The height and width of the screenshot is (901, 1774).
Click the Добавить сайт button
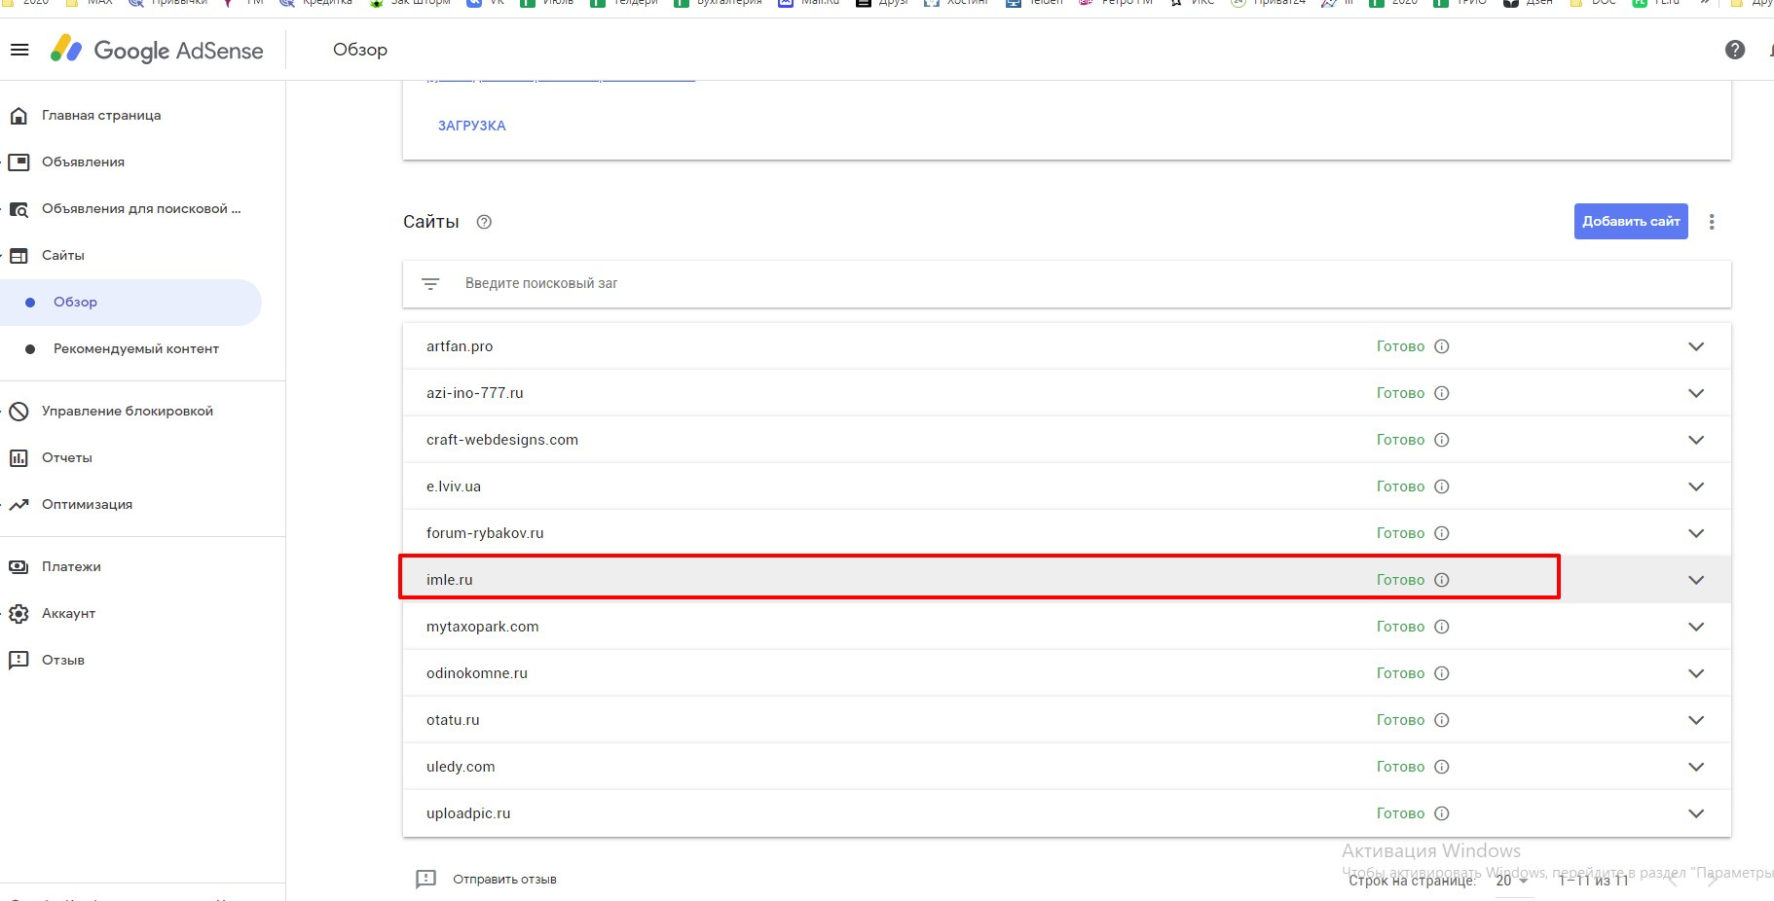1631,222
